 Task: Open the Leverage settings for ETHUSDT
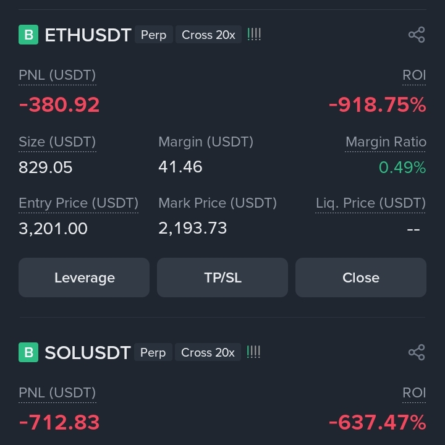click(84, 278)
